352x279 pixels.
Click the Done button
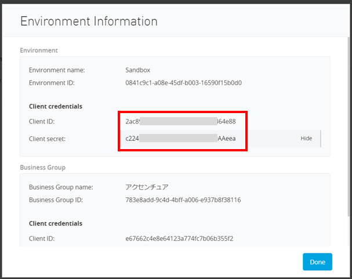(x=317, y=262)
